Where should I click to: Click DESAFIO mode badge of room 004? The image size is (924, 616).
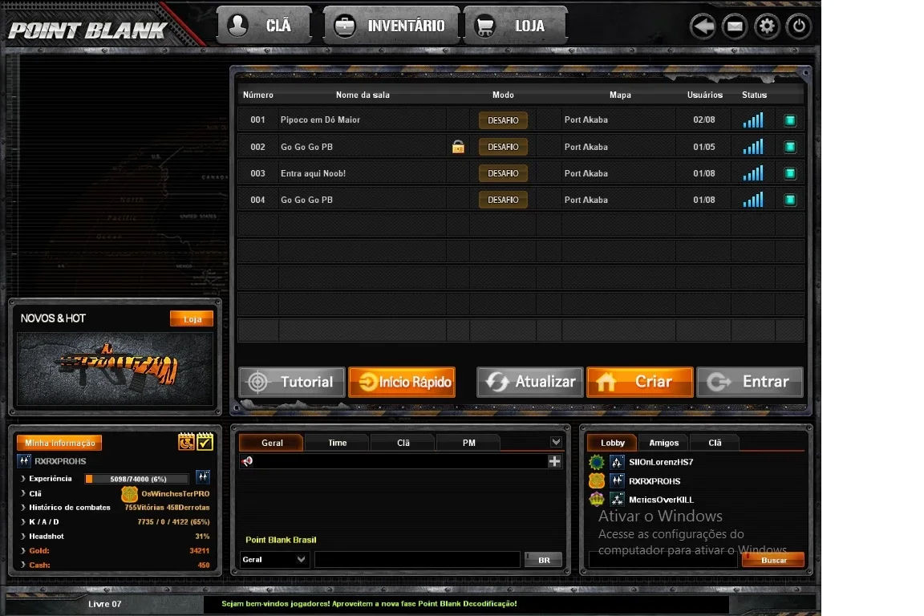[x=503, y=200]
